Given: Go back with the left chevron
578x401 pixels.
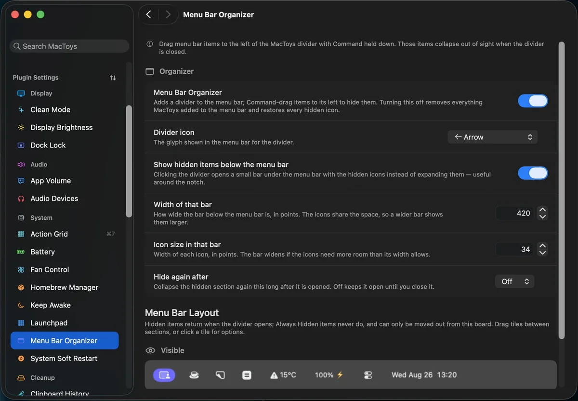Looking at the screenshot, I should point(149,14).
